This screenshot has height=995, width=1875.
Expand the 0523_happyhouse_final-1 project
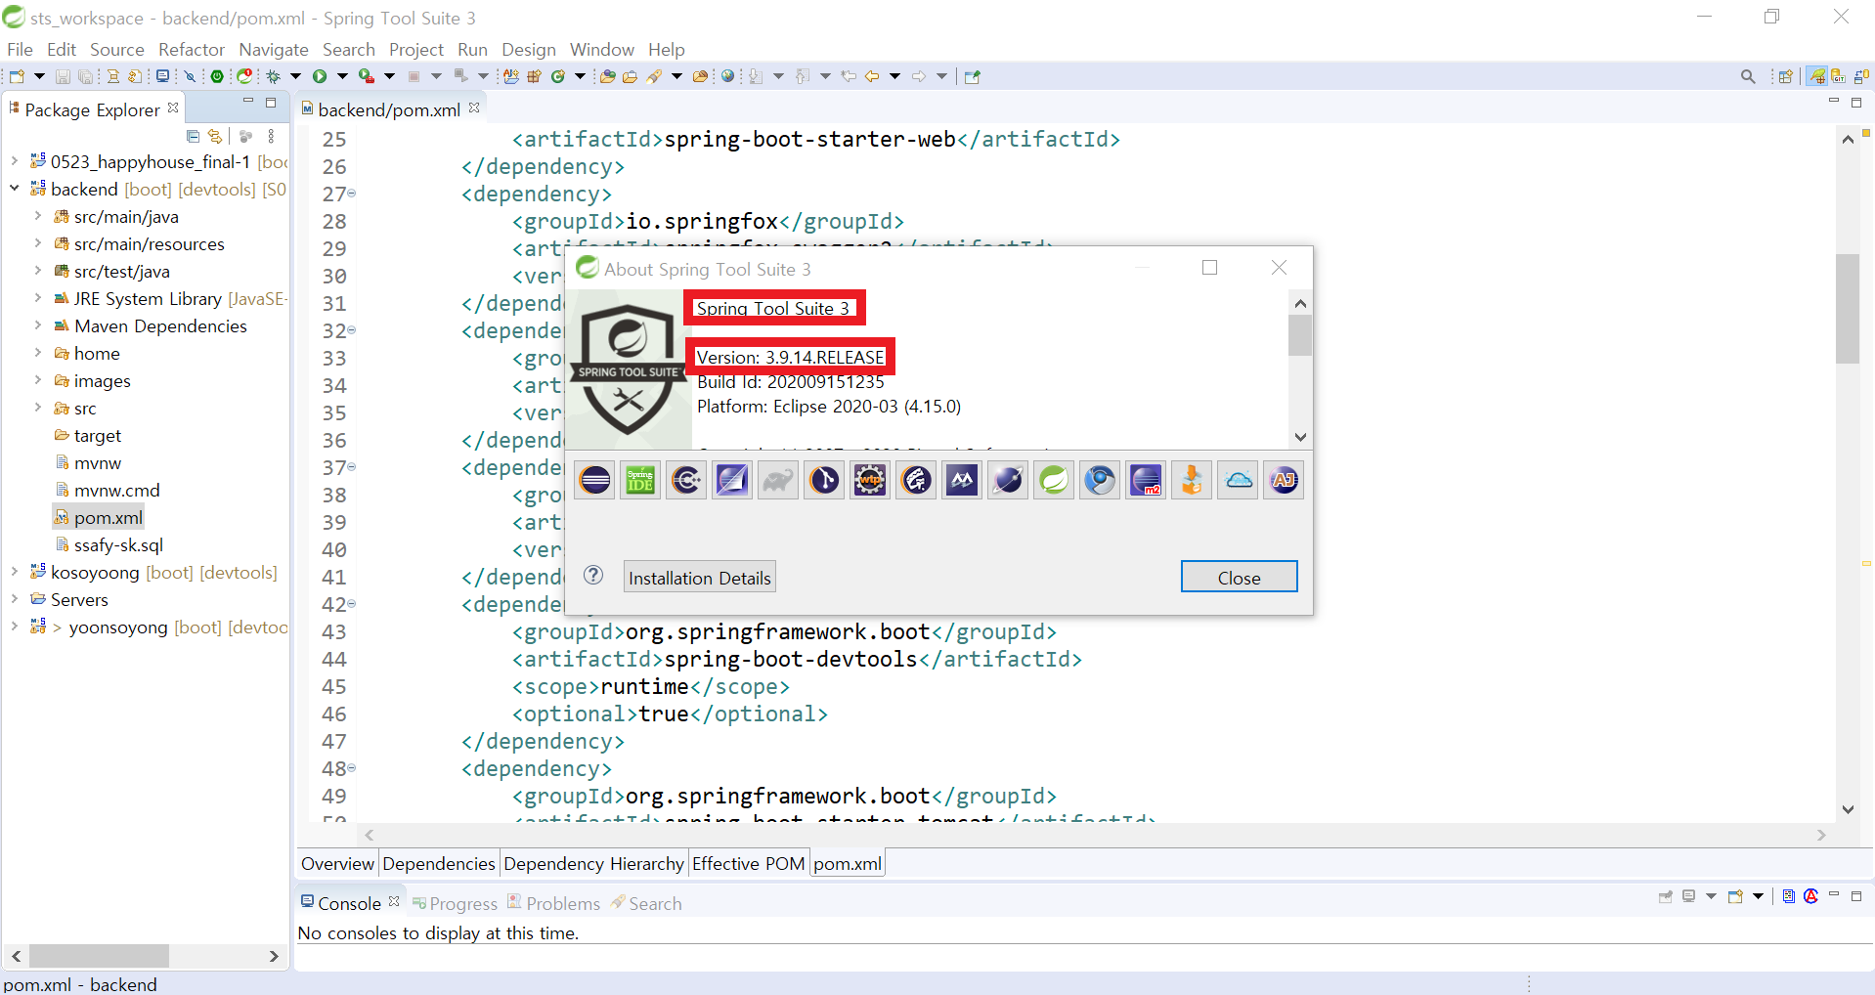[15, 160]
